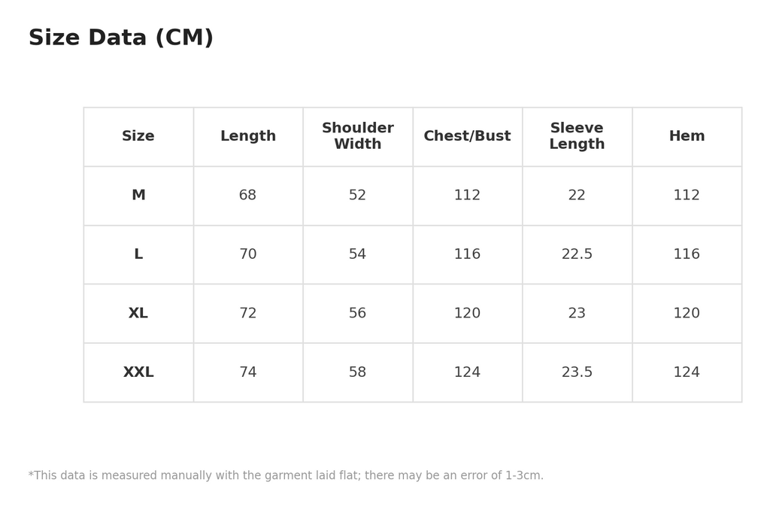Click the Length column header
This screenshot has height=510, width=770.
(x=248, y=136)
